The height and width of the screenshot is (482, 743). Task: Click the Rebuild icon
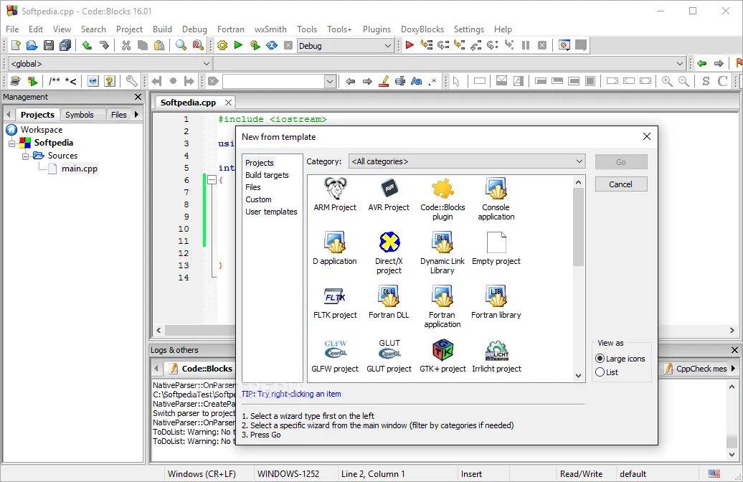[272, 45]
